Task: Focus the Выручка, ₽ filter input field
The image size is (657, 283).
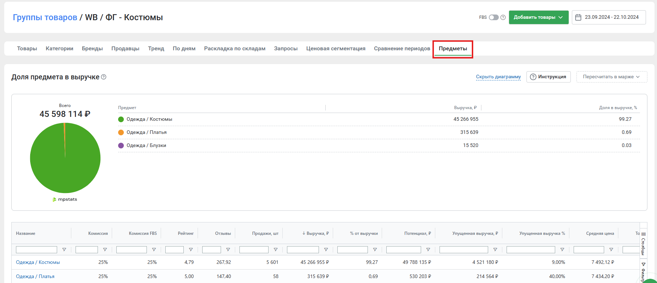Action: pyautogui.click(x=303, y=250)
